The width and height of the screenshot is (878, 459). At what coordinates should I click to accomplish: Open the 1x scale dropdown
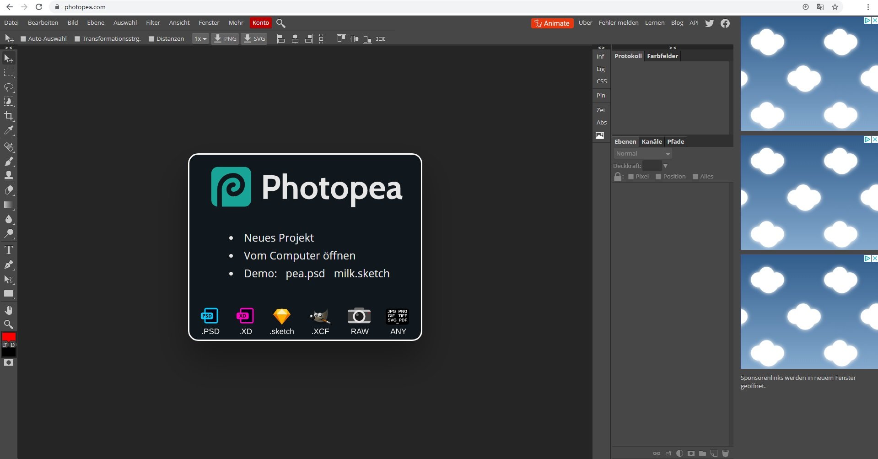click(200, 39)
